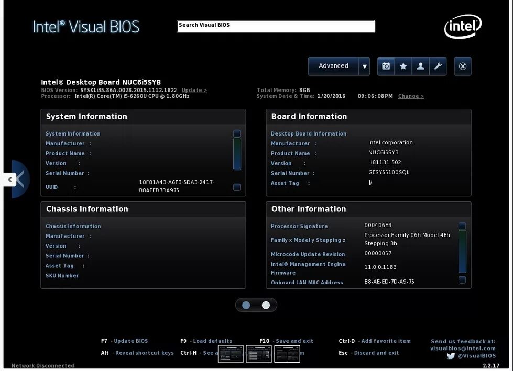The width and height of the screenshot is (513, 371).
Task: Open the second page thumbnail at bottom
Action: click(x=259, y=354)
